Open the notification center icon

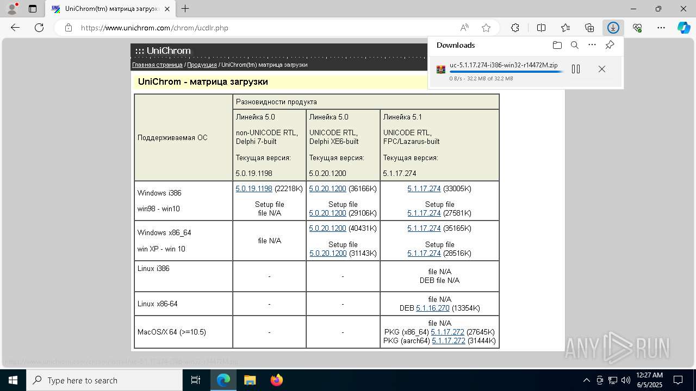678,380
